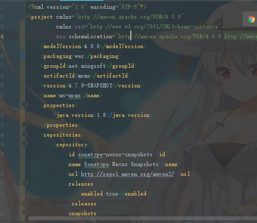Collapse the project tag fold marker
Image resolution: width=257 pixels, height=223 pixels.
coord(24,17)
